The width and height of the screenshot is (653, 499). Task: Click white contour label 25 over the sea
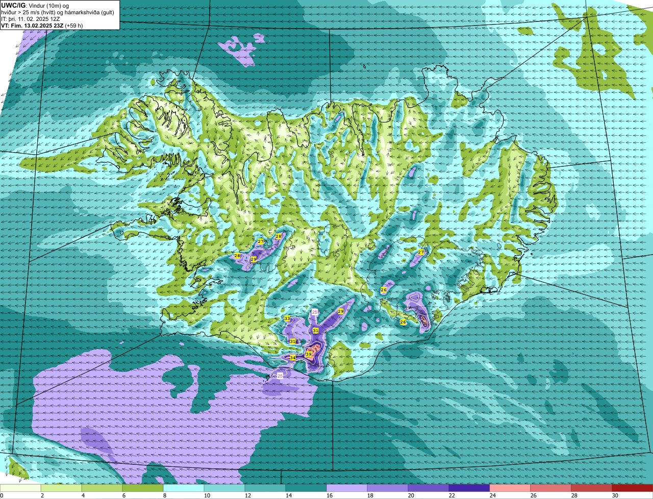click(x=280, y=376)
